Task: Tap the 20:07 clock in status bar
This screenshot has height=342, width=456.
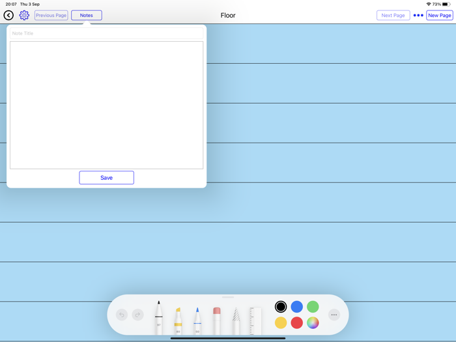Action: tap(11, 4)
